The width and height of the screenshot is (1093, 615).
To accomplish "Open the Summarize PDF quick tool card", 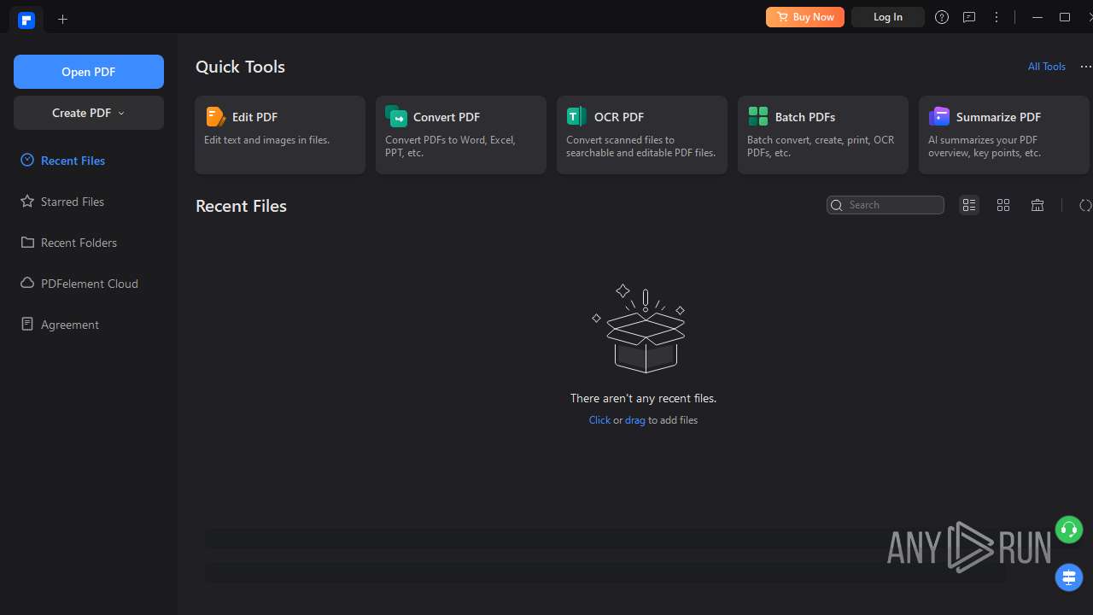I will 1004,135.
